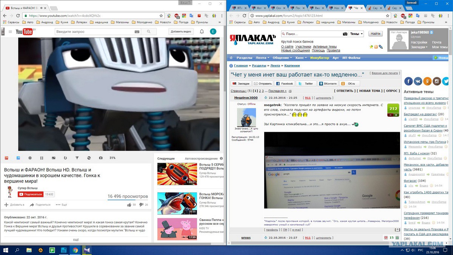The width and height of the screenshot is (453, 255).
Task: Click the camera screenshot icon below the video
Action: (x=100, y=158)
